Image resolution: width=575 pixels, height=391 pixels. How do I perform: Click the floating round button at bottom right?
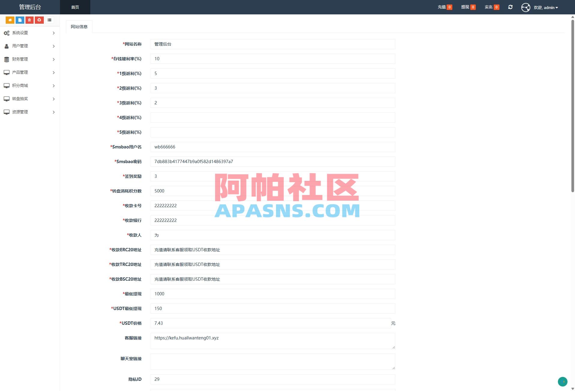click(x=563, y=382)
